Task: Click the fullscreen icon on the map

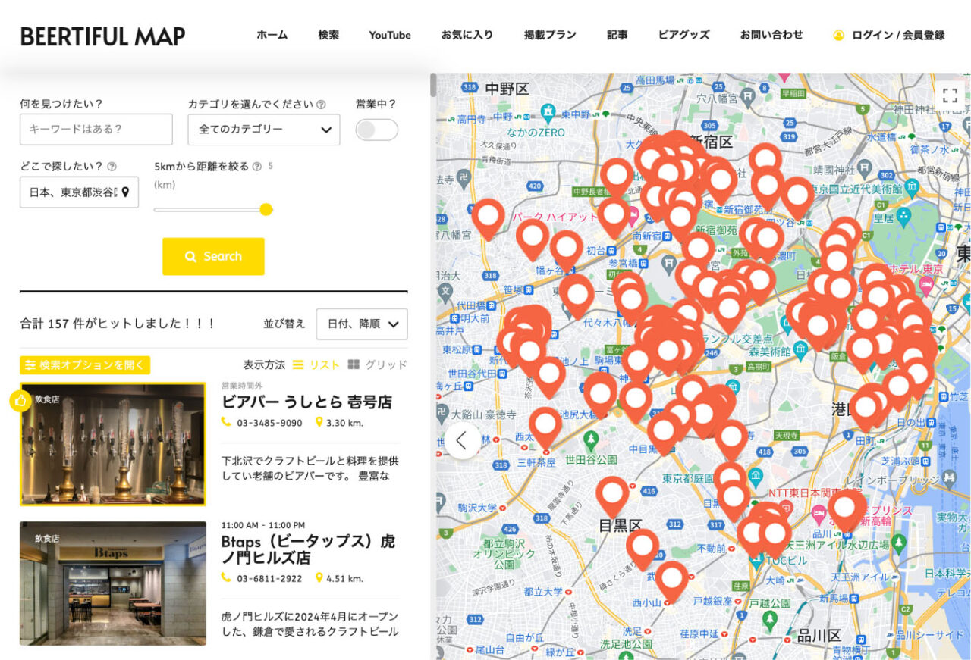Action: coord(950,95)
